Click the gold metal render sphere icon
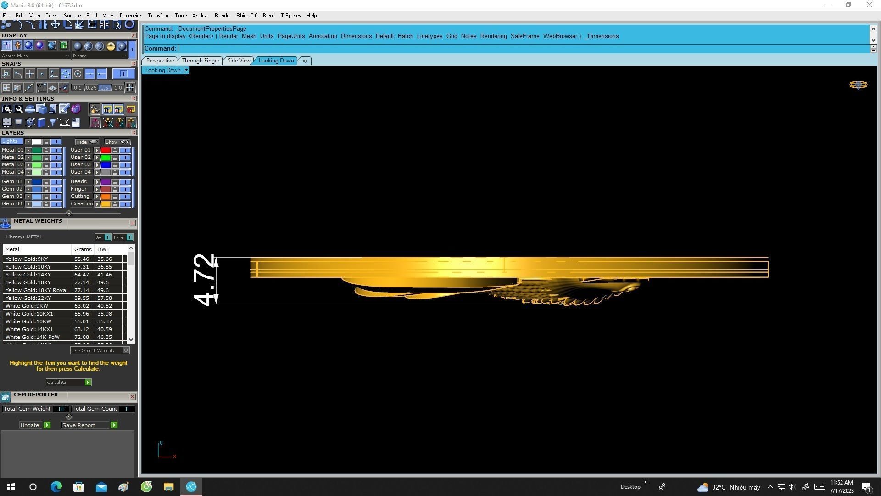This screenshot has height=496, width=881. tap(111, 45)
